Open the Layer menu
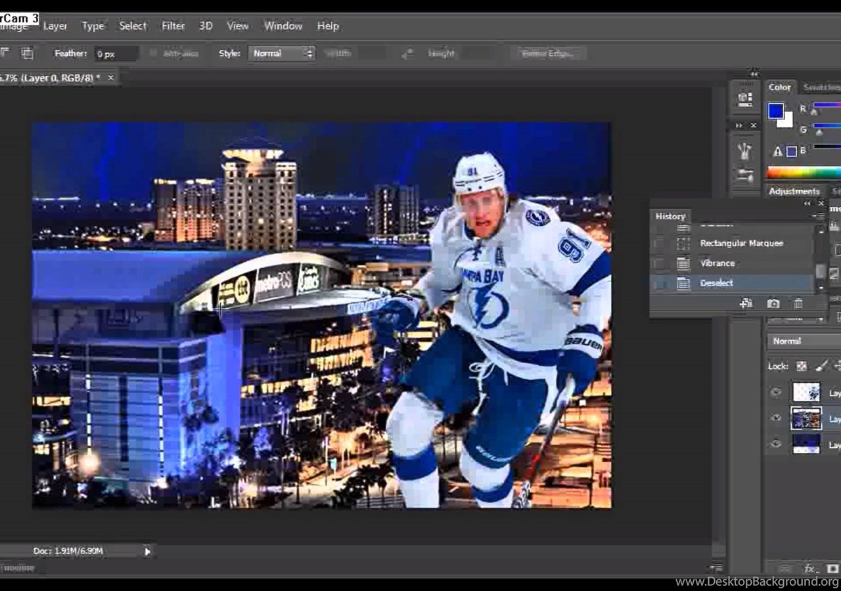 click(x=55, y=26)
